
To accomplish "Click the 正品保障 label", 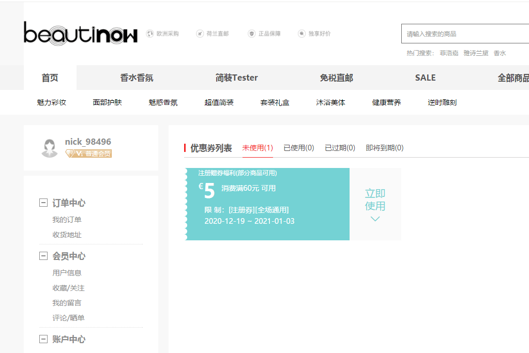I will pos(269,34).
